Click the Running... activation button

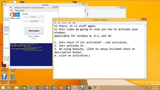click(x=34, y=17)
